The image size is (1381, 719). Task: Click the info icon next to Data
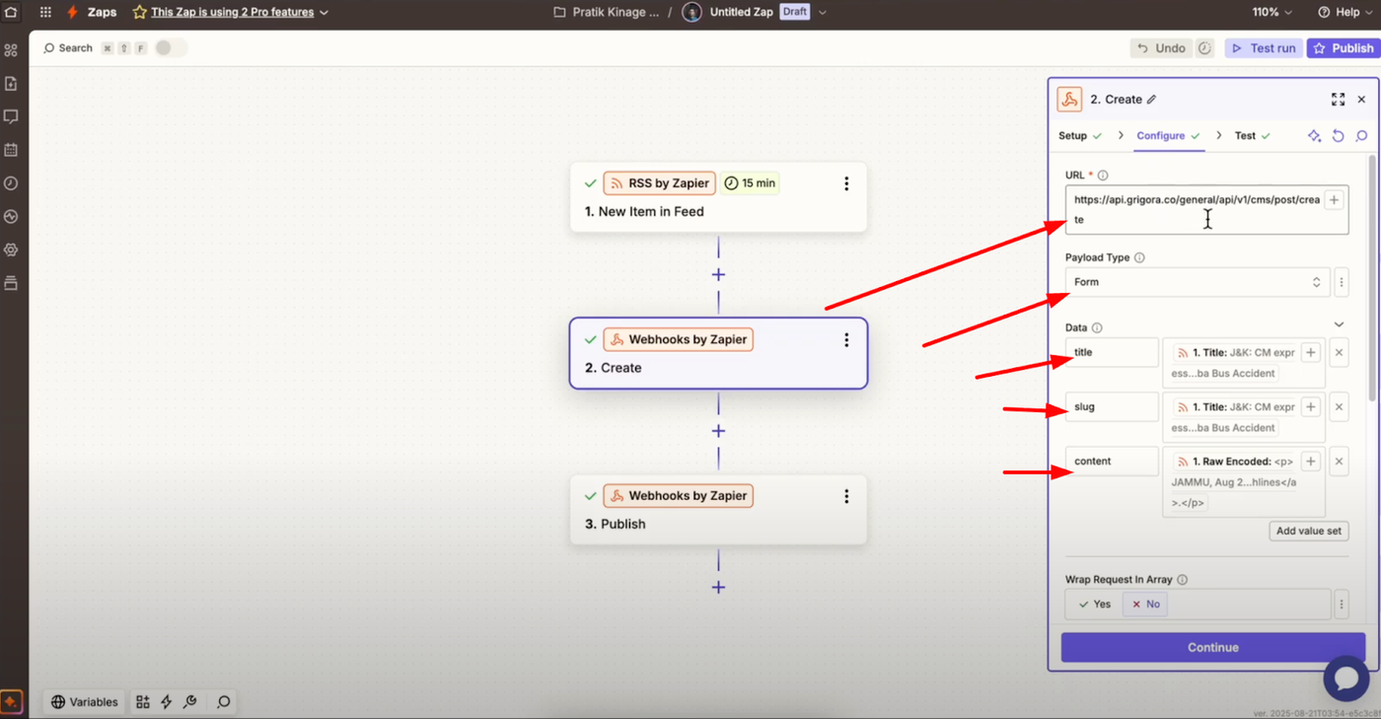pyautogui.click(x=1097, y=328)
